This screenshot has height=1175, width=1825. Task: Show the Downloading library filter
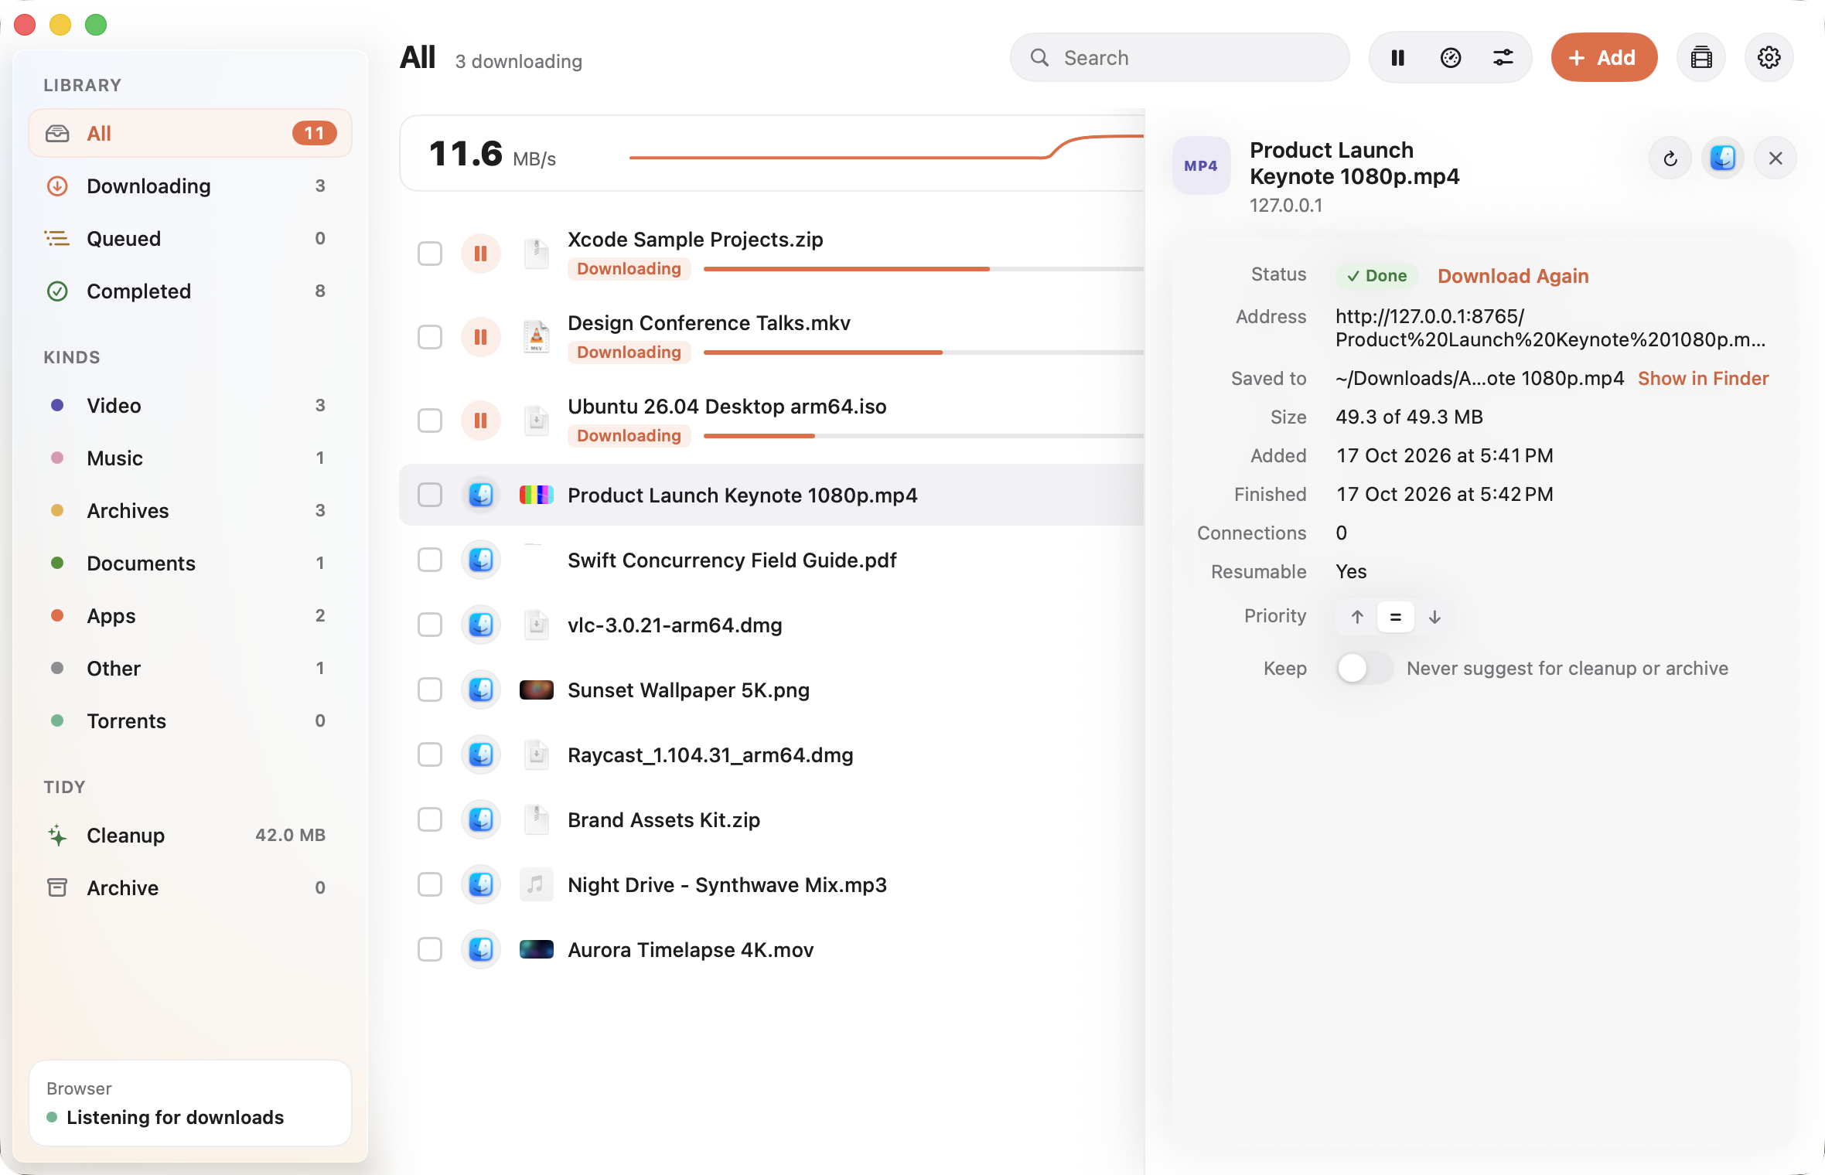pos(190,186)
